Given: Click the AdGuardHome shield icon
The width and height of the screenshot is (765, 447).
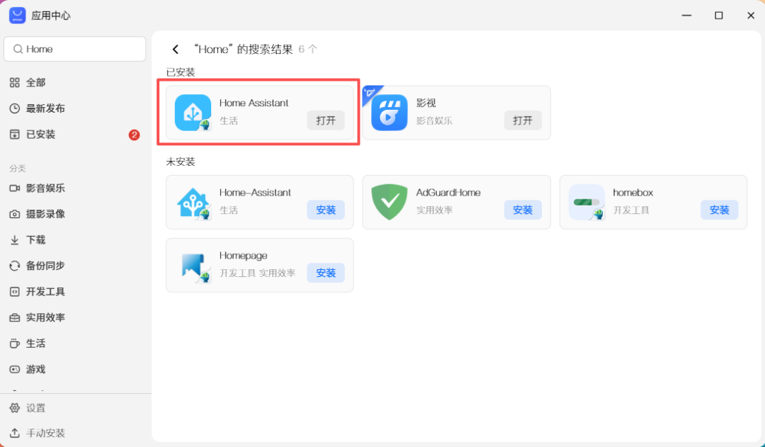Looking at the screenshot, I should coord(390,203).
